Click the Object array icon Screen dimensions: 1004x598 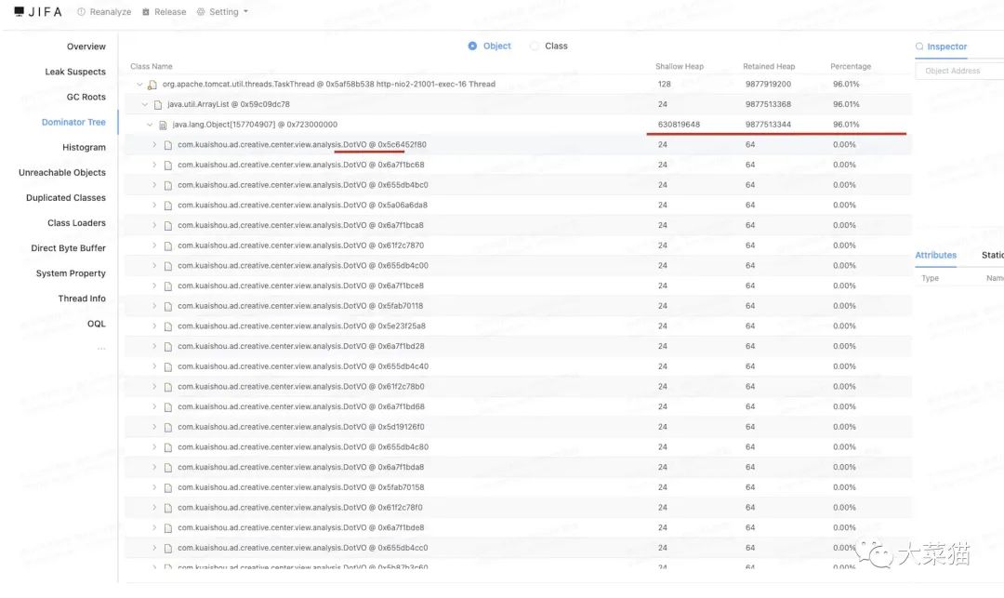163,125
